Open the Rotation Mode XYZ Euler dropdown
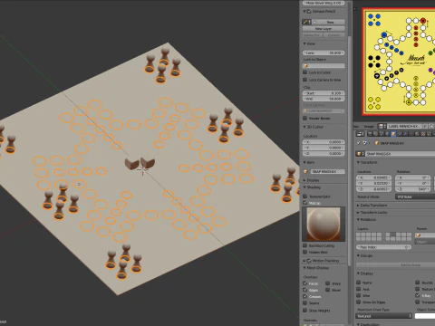Screen dimensions: 435x326 coord(415,197)
